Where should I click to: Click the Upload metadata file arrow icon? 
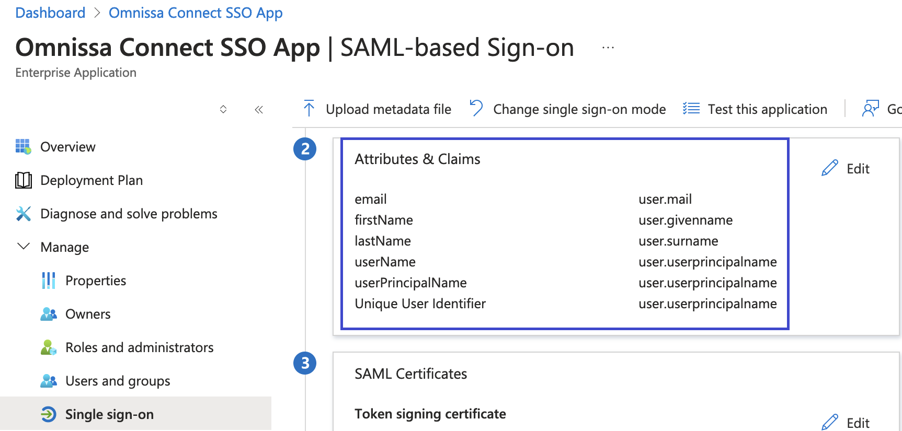click(309, 109)
